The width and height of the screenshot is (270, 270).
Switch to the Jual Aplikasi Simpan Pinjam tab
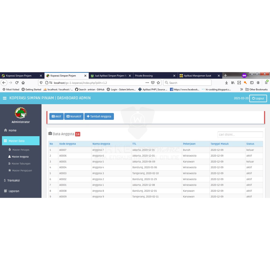pos(108,76)
